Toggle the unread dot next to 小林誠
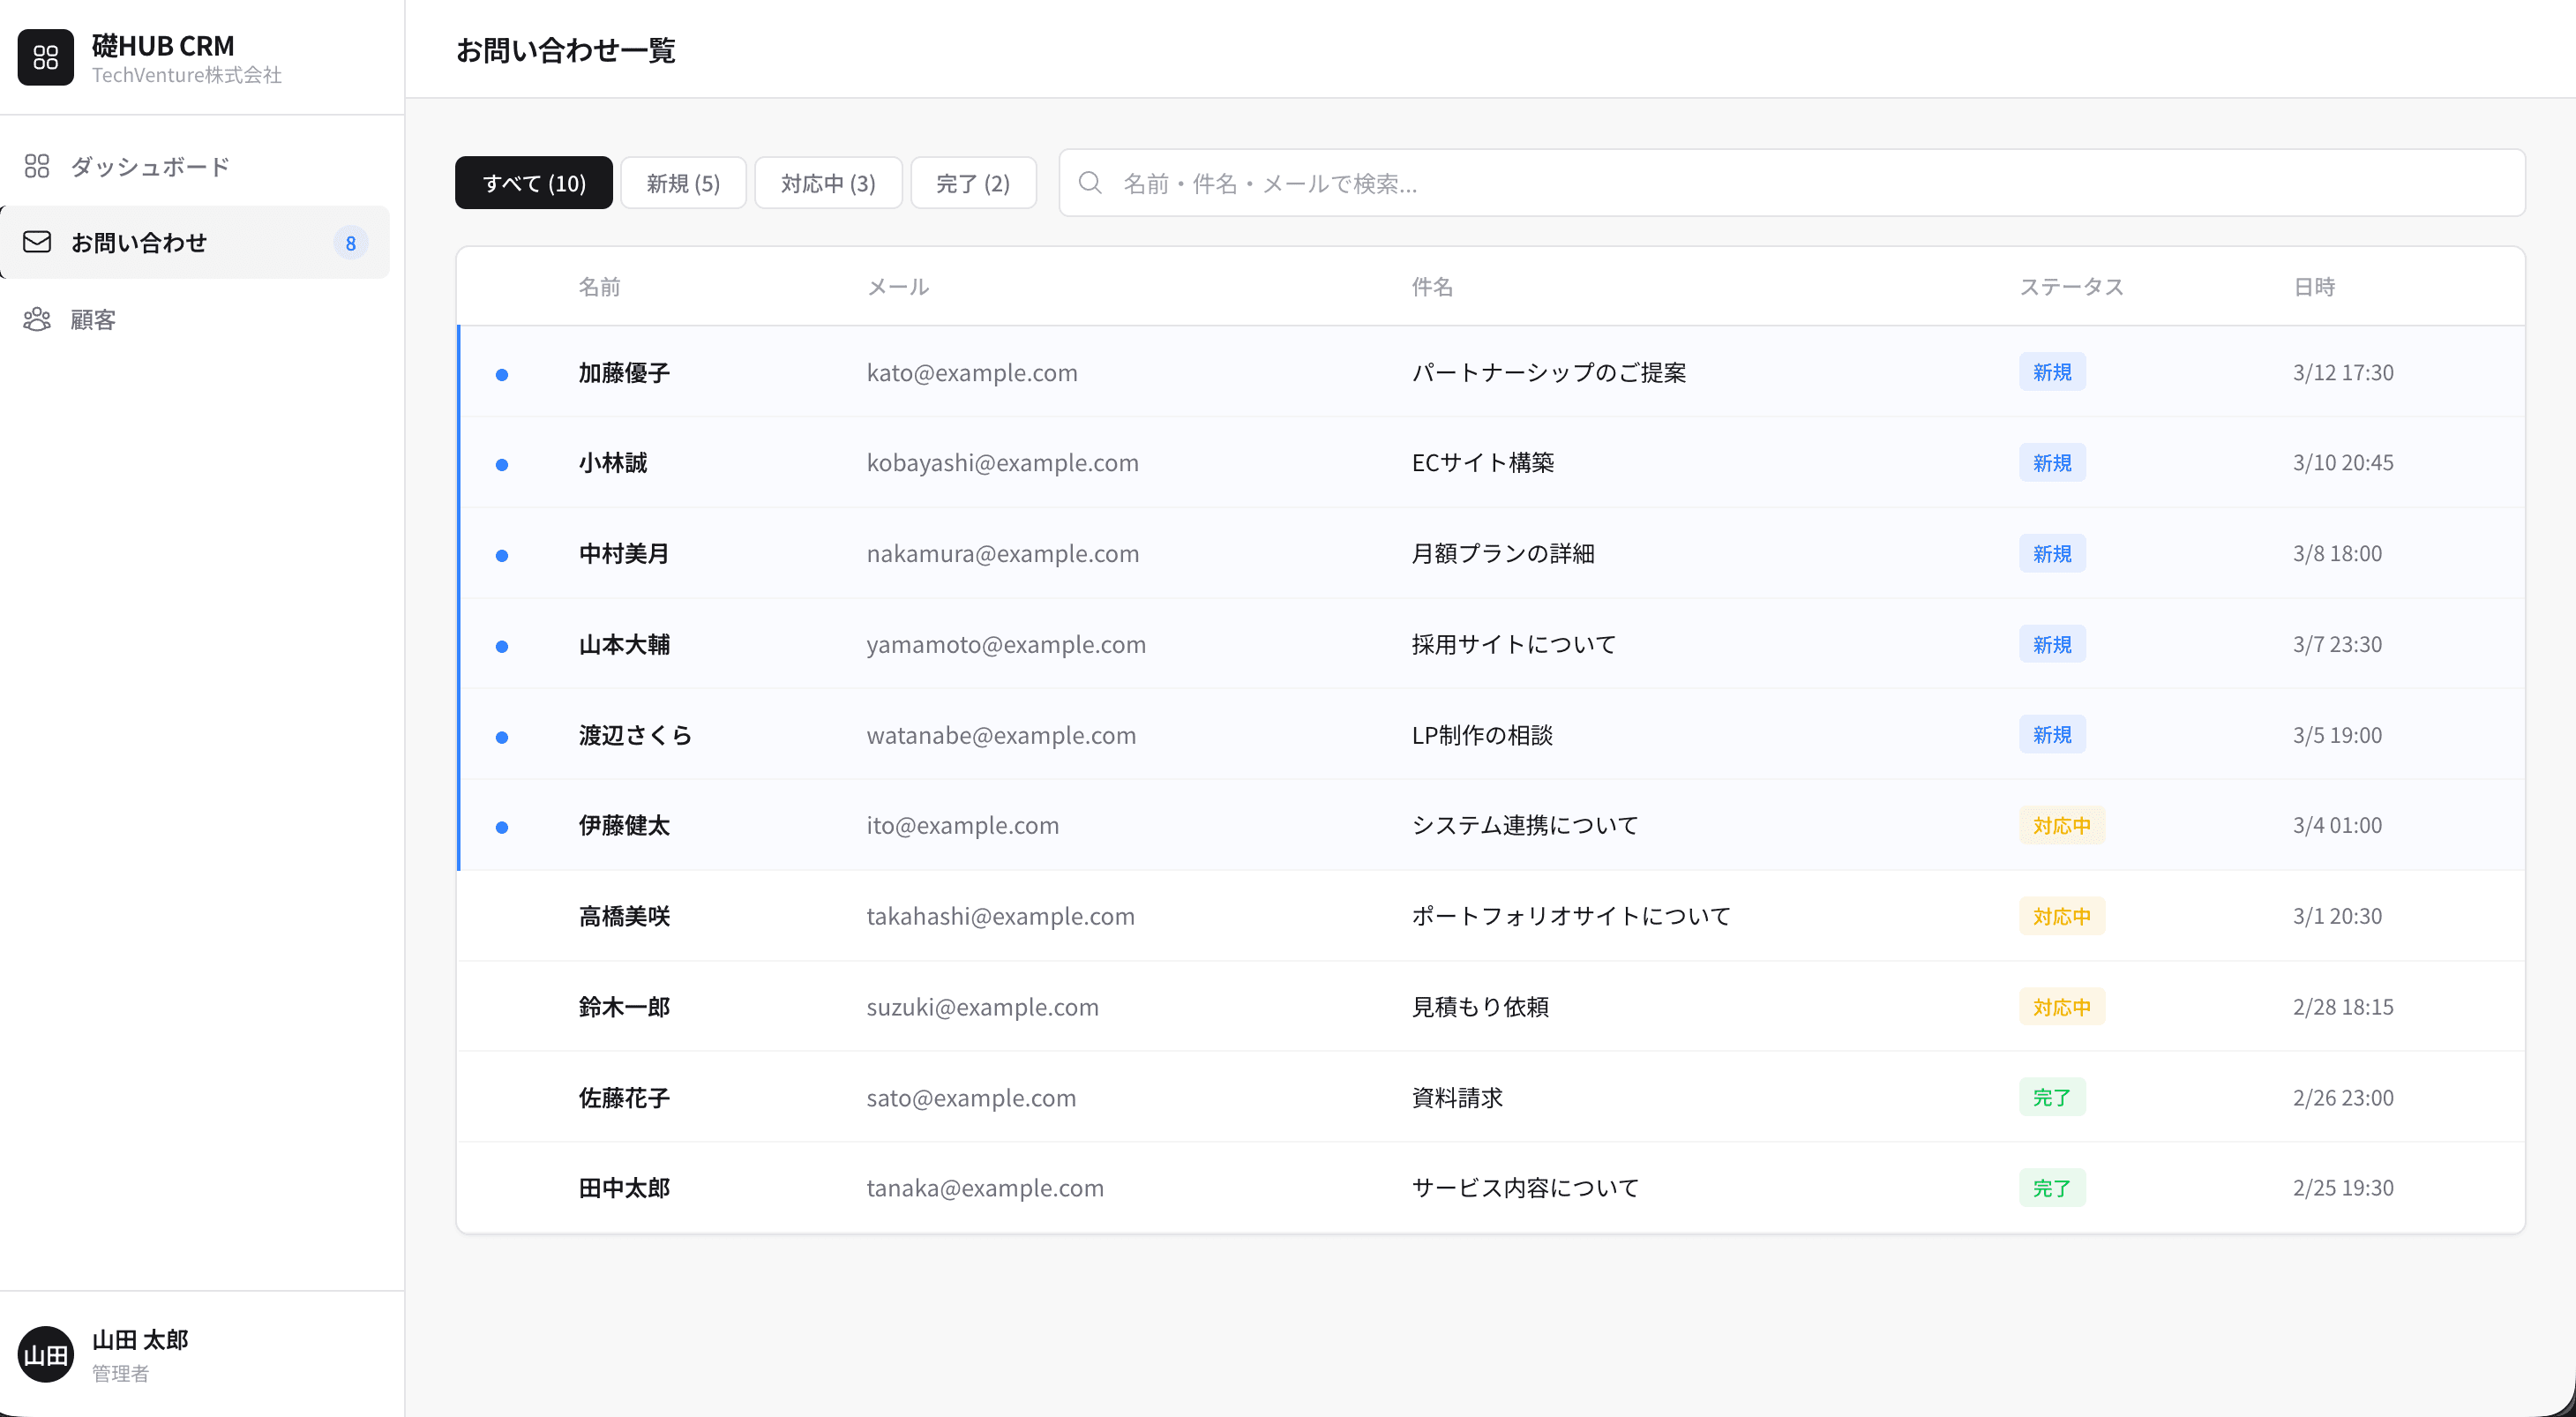Image resolution: width=2576 pixels, height=1417 pixels. click(503, 464)
